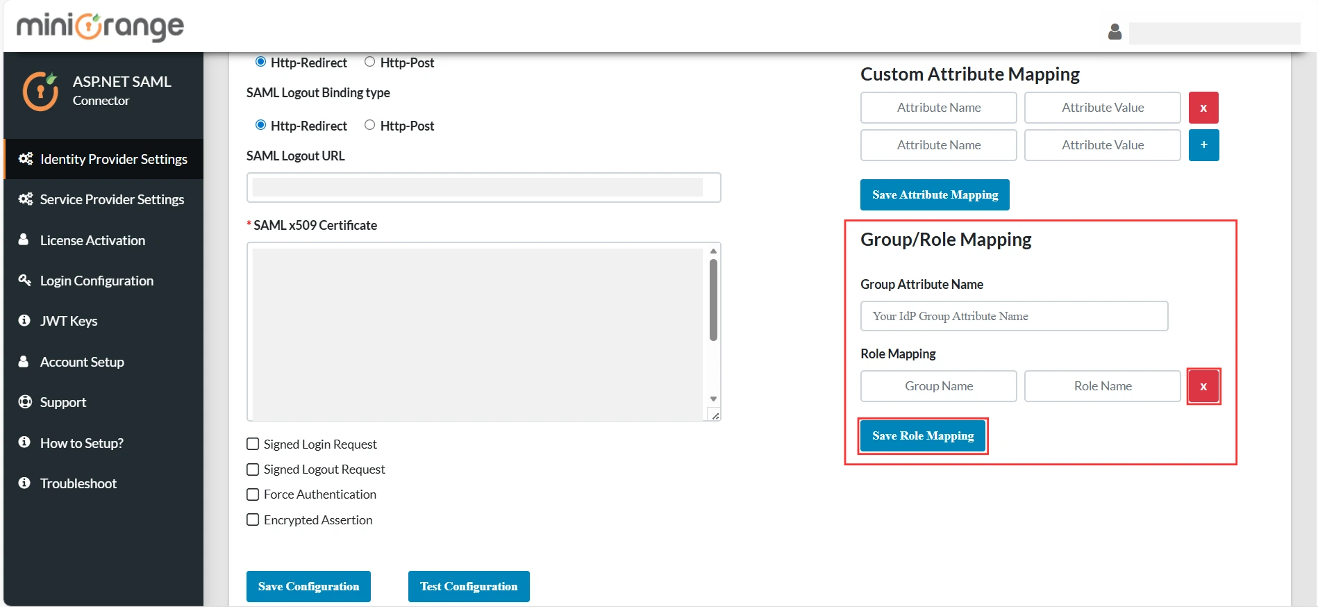Add a new custom attribute row
Viewport: 1318px width, 607px height.
point(1203,145)
